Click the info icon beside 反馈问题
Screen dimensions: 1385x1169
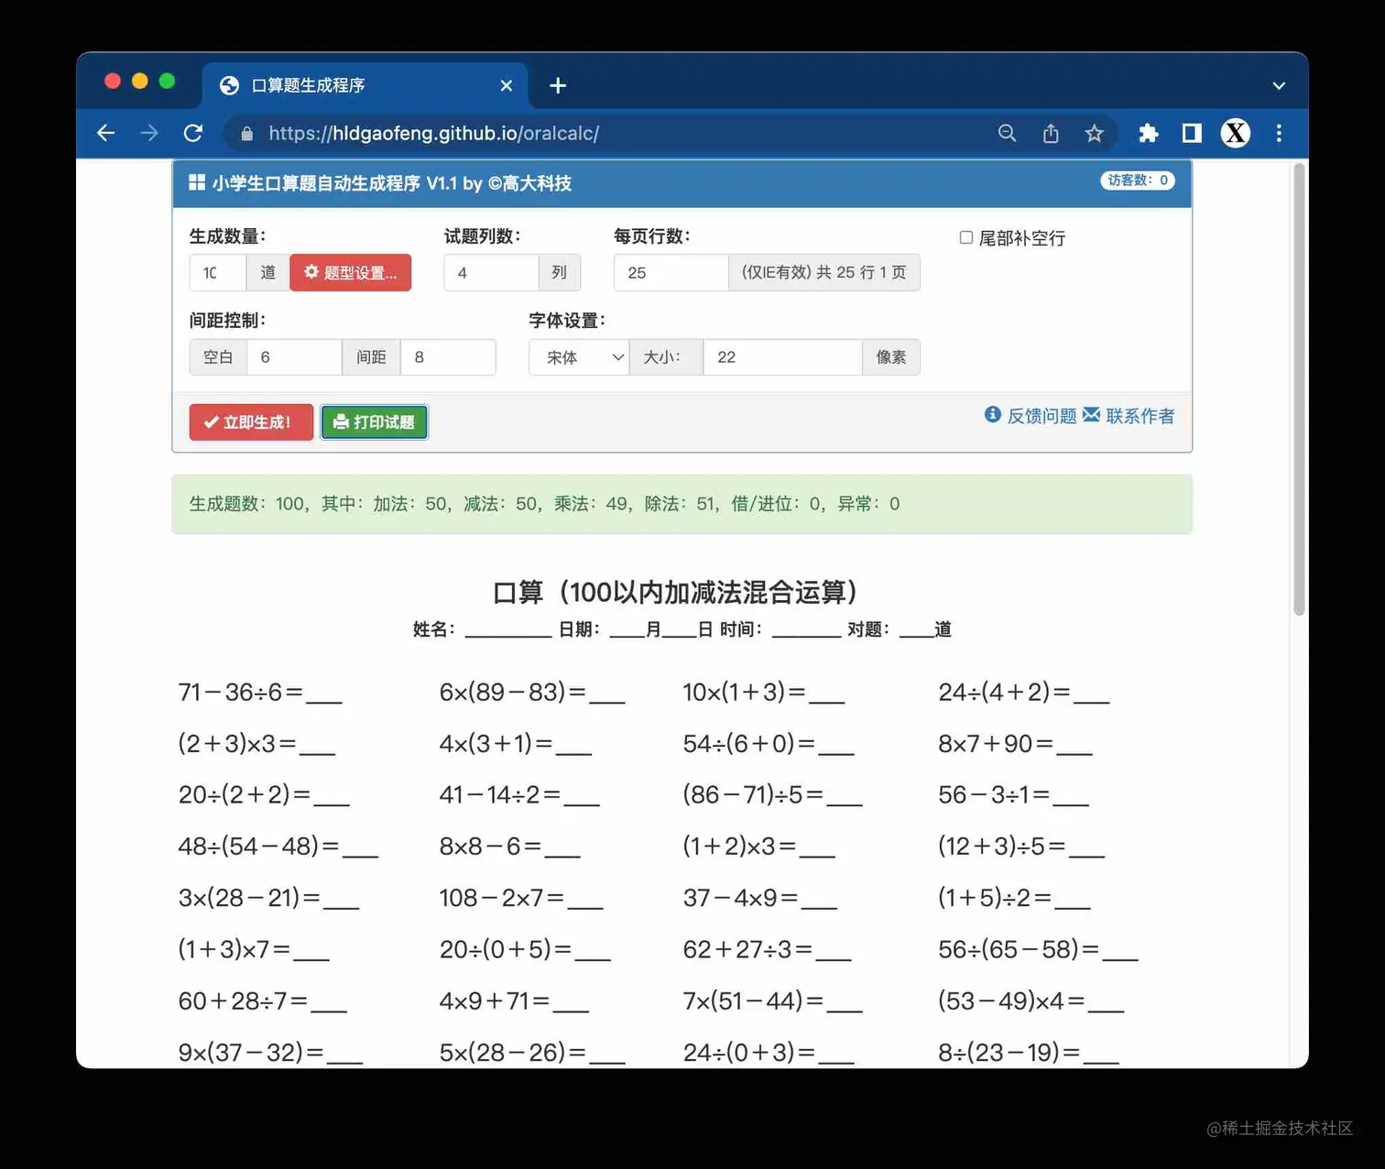tap(992, 414)
